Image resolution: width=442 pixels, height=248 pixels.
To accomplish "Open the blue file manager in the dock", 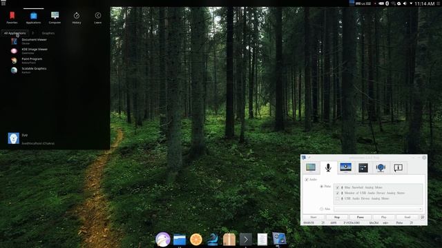I will 180,240.
